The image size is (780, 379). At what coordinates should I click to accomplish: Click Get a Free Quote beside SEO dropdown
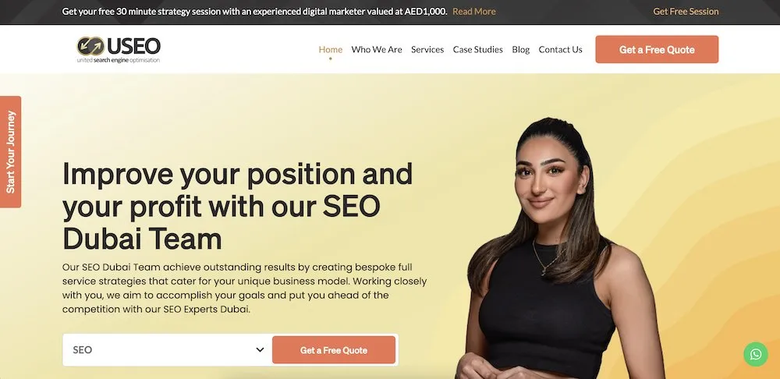pyautogui.click(x=334, y=349)
